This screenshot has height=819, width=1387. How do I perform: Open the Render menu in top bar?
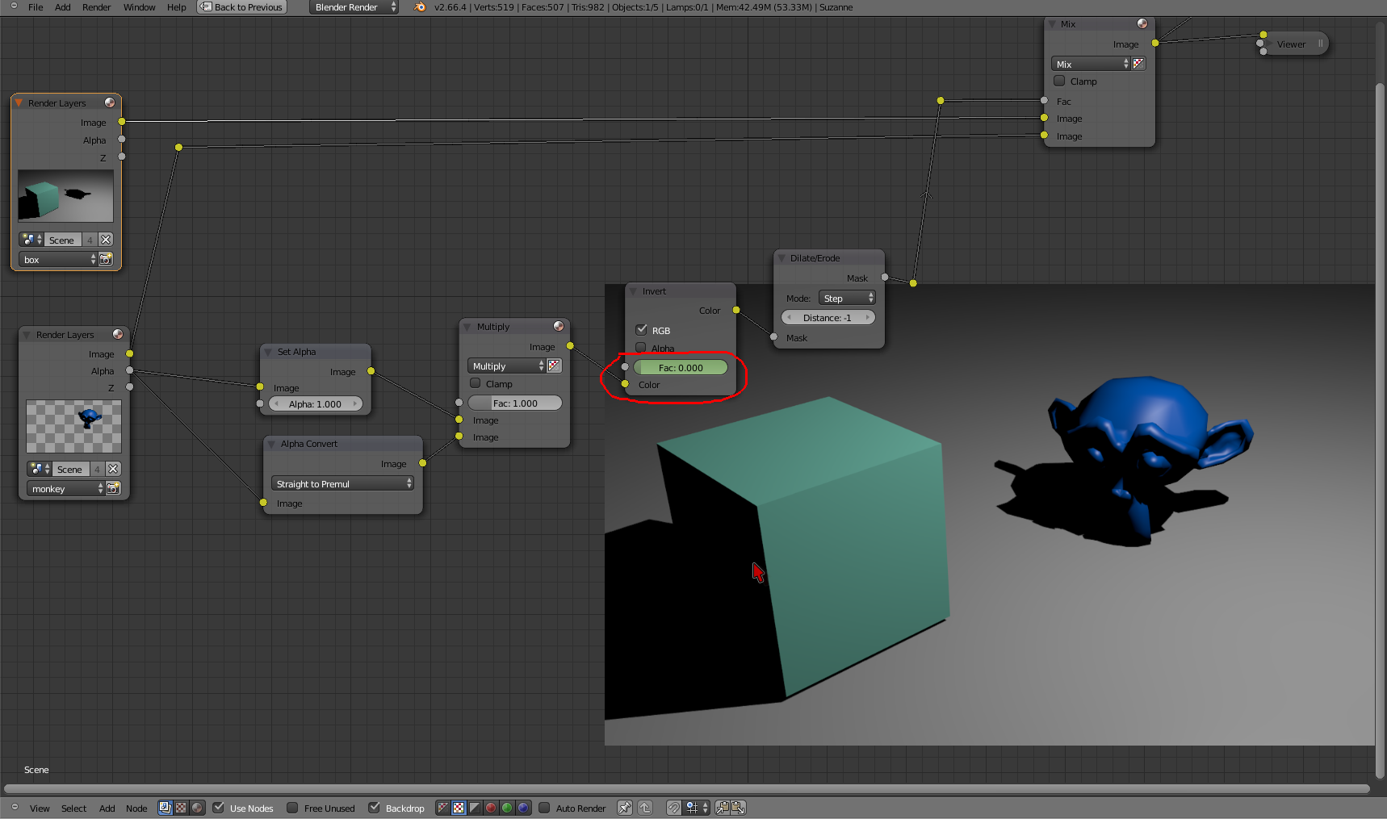coord(97,7)
